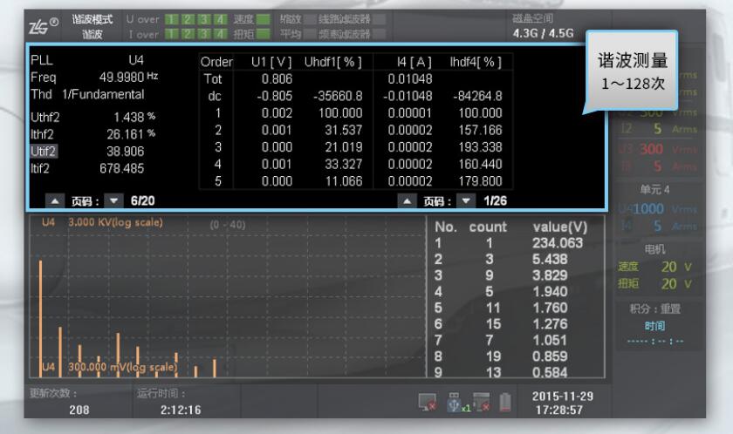Viewport: 733px width, 434px height.
Task: Toggle U over channel 3 indicator
Action: tap(202, 19)
